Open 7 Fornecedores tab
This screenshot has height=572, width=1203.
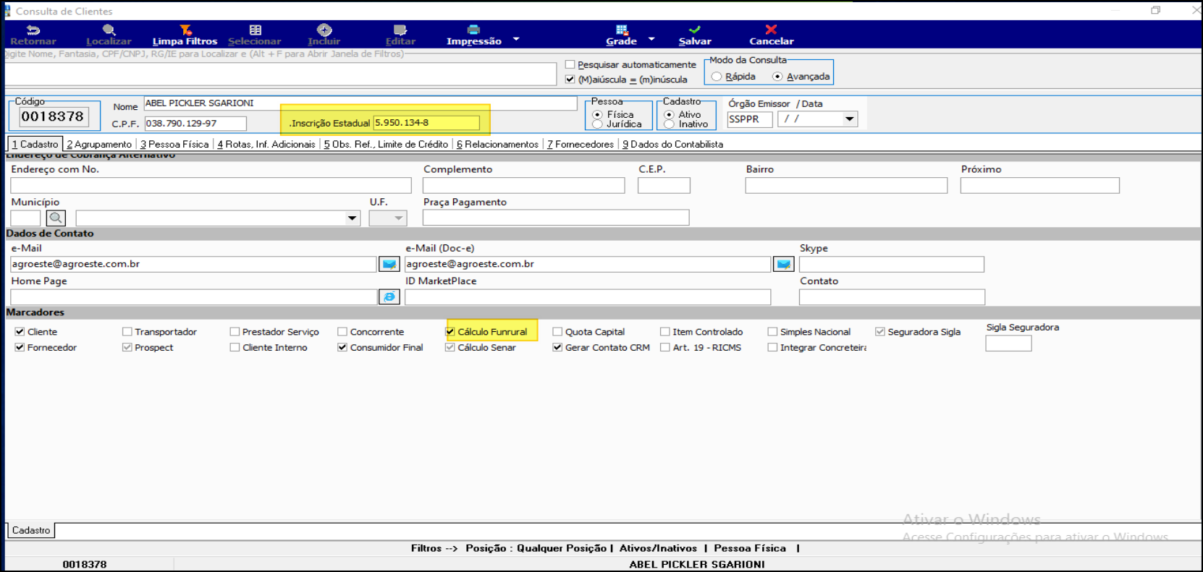pos(581,144)
